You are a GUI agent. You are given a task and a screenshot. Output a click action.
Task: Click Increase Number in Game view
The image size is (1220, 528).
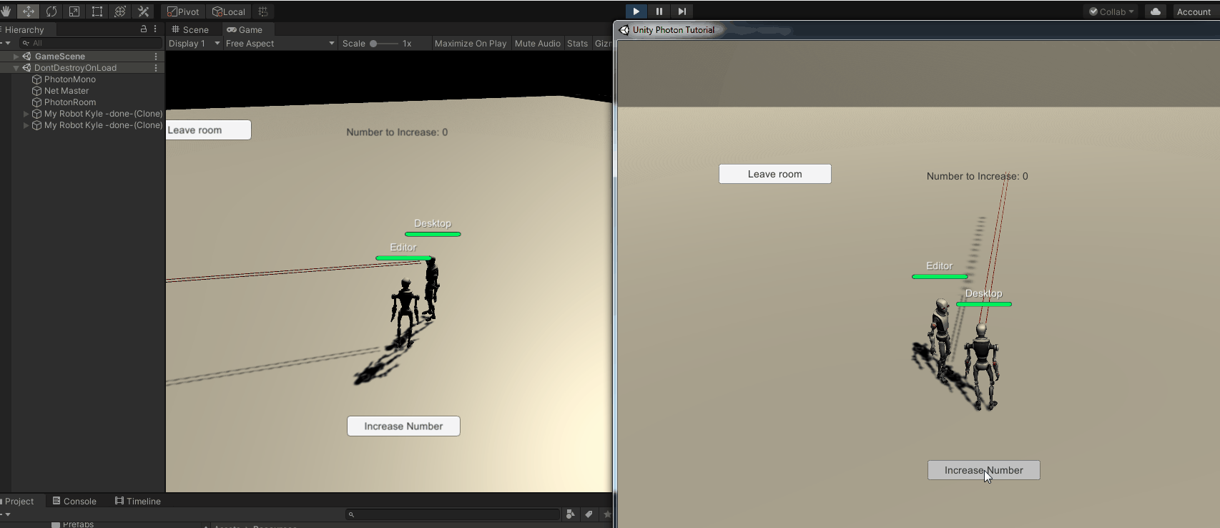tap(403, 426)
